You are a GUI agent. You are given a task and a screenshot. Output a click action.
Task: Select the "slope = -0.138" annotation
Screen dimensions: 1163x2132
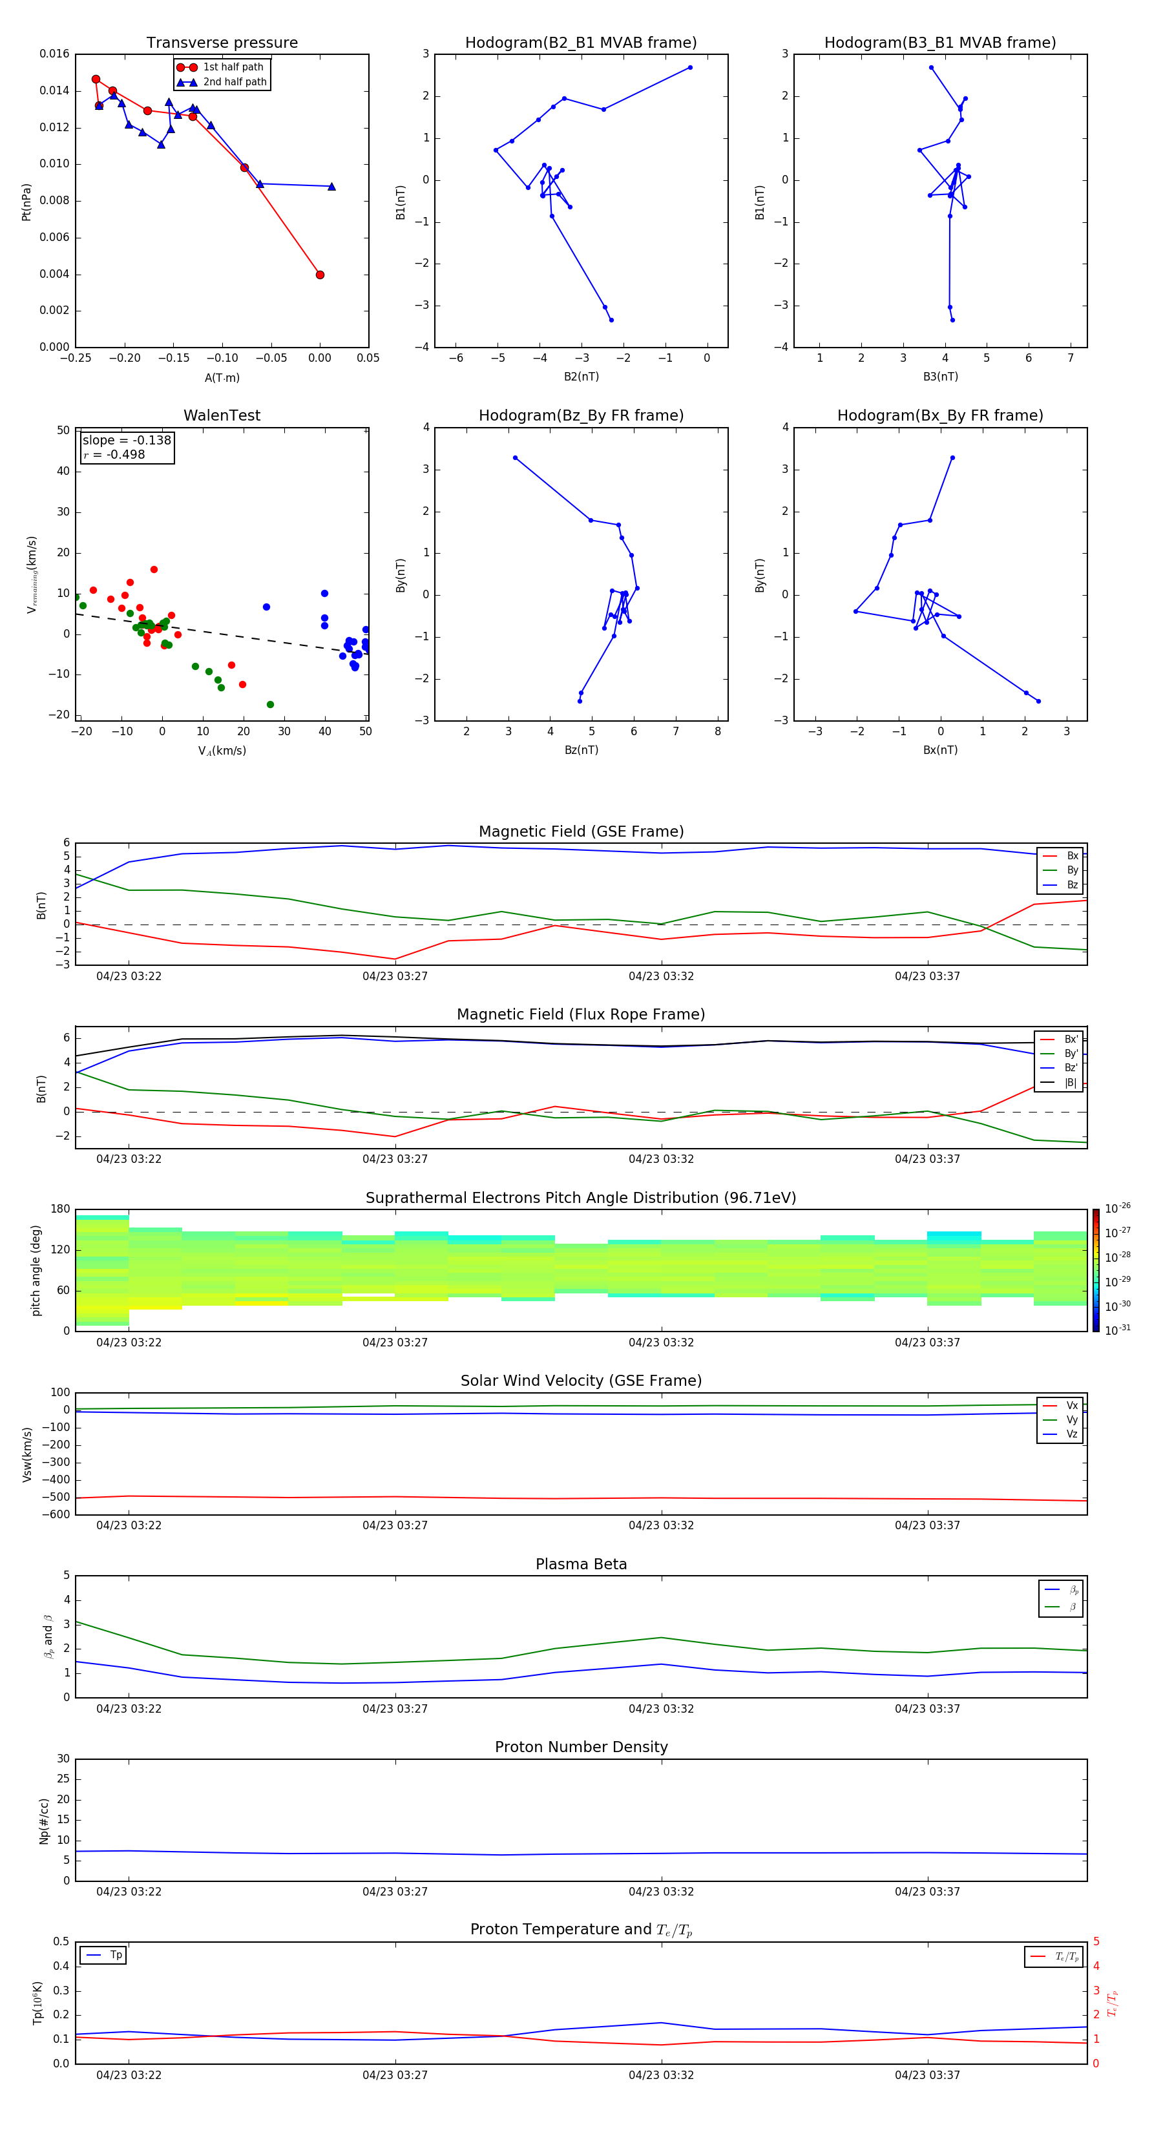(x=127, y=441)
